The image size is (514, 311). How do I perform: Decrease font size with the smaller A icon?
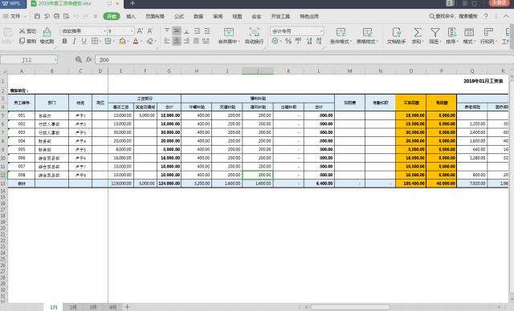(x=150, y=31)
